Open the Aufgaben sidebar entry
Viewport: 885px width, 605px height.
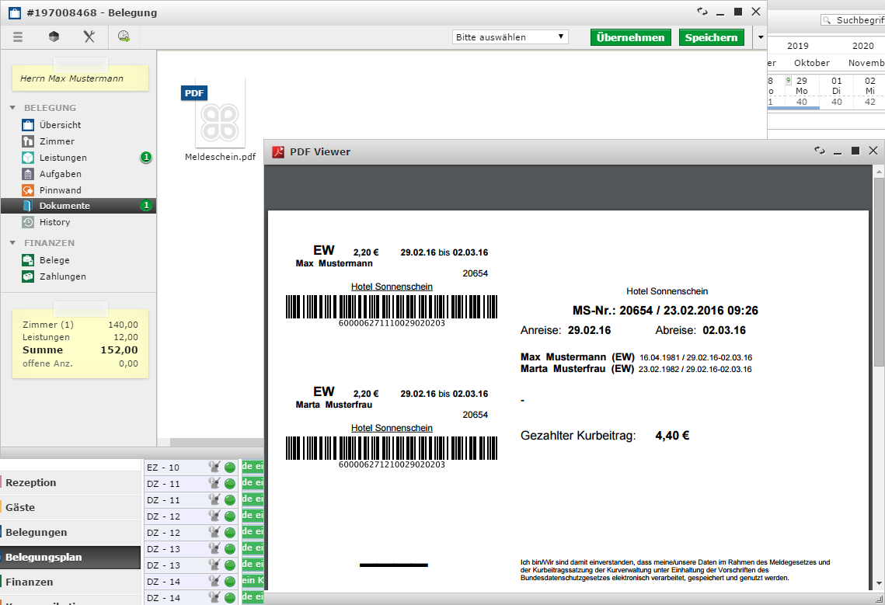coord(78,174)
